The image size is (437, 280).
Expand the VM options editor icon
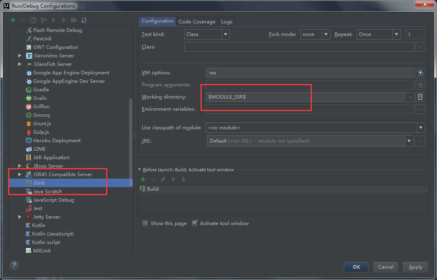(420, 73)
